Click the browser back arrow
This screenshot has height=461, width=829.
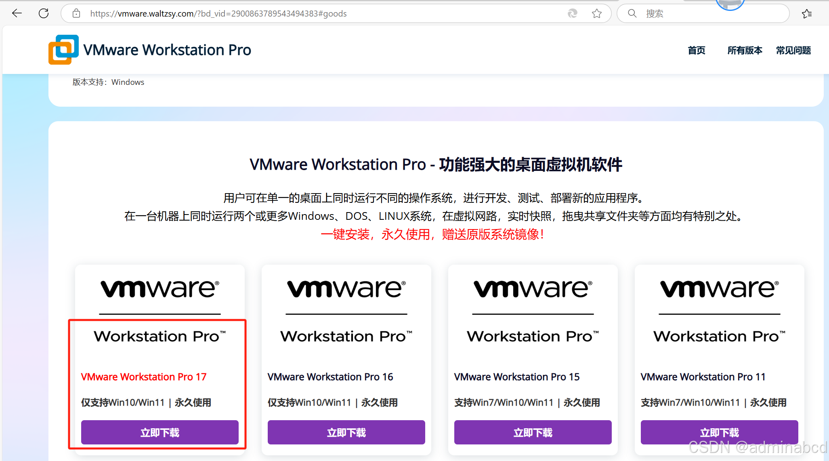(x=17, y=13)
